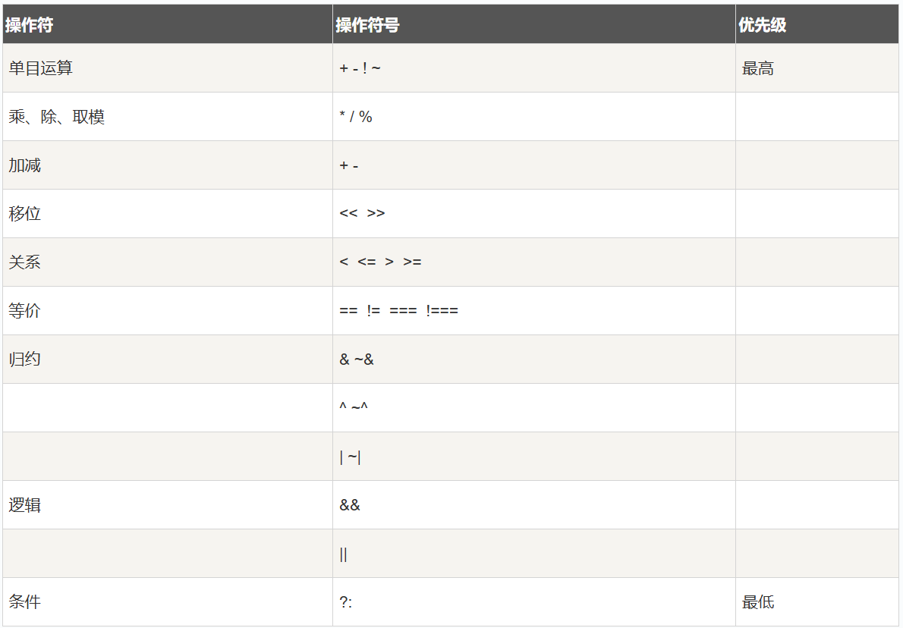Viewport: 903px width, 628px height.
Task: Click the 优先级 column header
Action: 762,25
